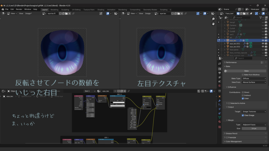Adjust the Margin Size field
Image resolution: width=269 pixels, height=151 pixels.
point(254,128)
